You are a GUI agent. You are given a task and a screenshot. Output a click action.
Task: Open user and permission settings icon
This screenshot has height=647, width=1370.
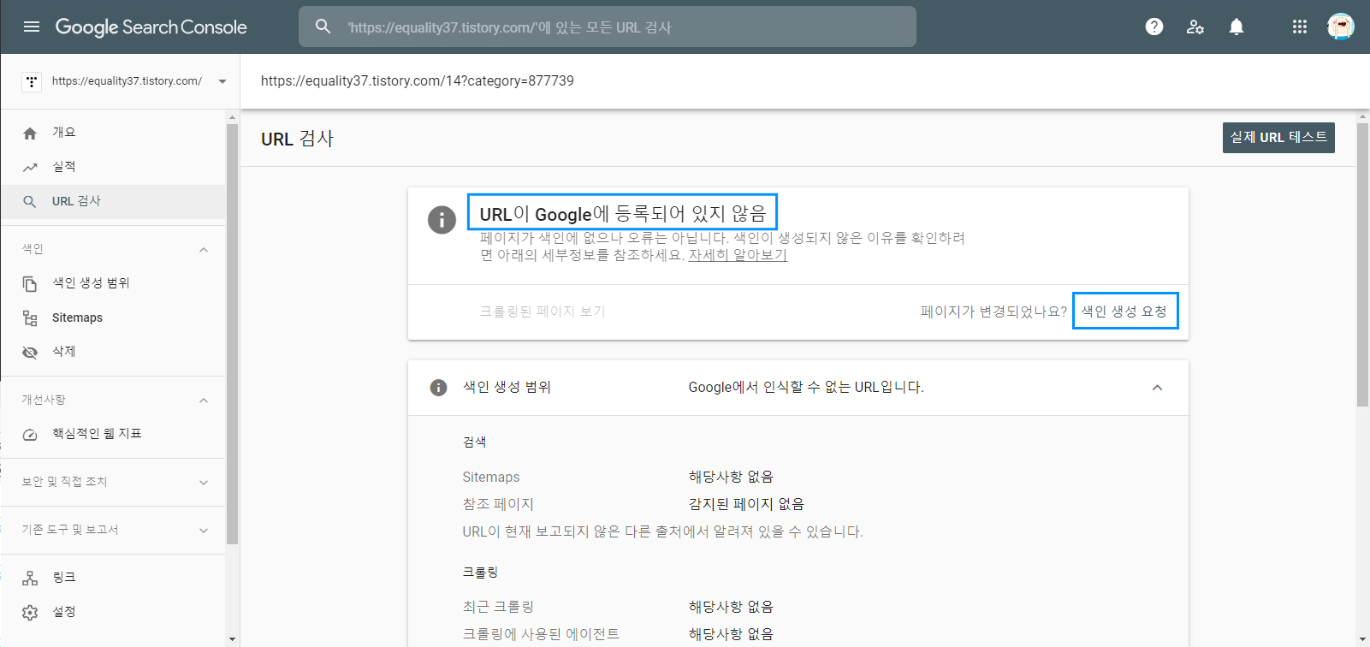tap(1195, 27)
